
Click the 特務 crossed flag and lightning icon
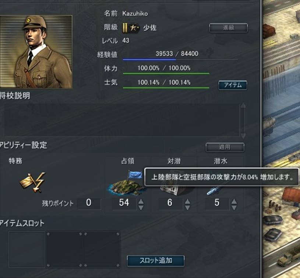33,182
